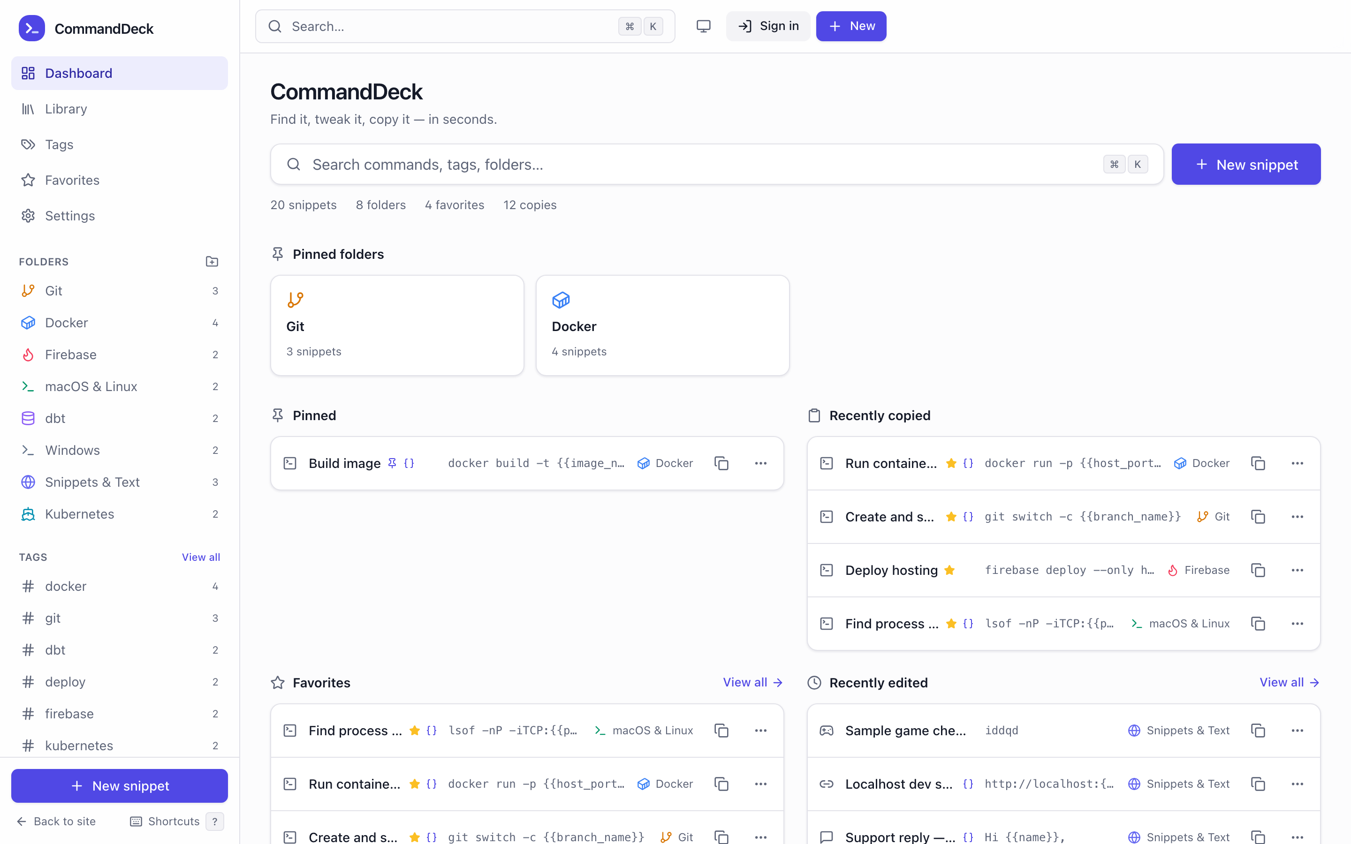Click View all for Favorites section
Viewport: 1351px width, 844px height.
(x=752, y=682)
